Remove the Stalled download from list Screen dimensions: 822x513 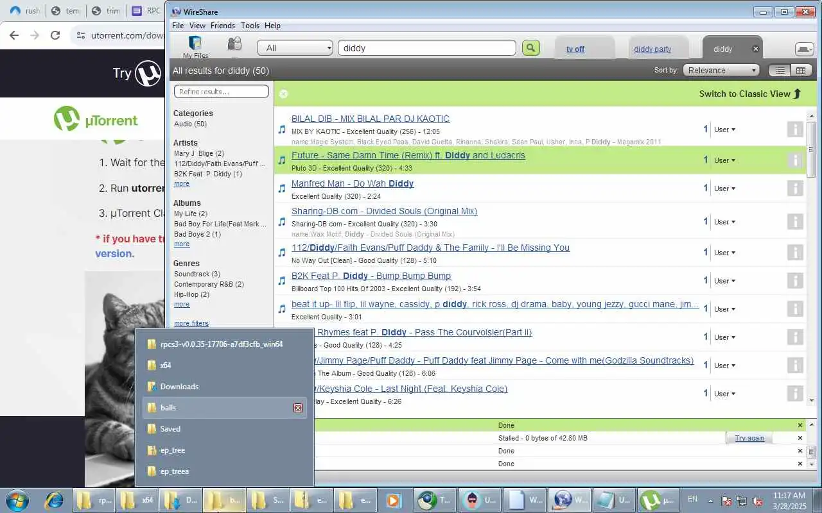tap(800, 438)
